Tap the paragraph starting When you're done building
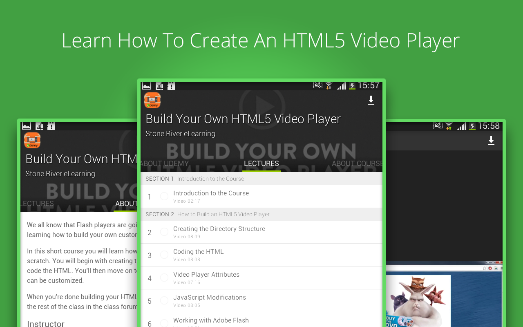This screenshot has height=327, width=523. 82,302
